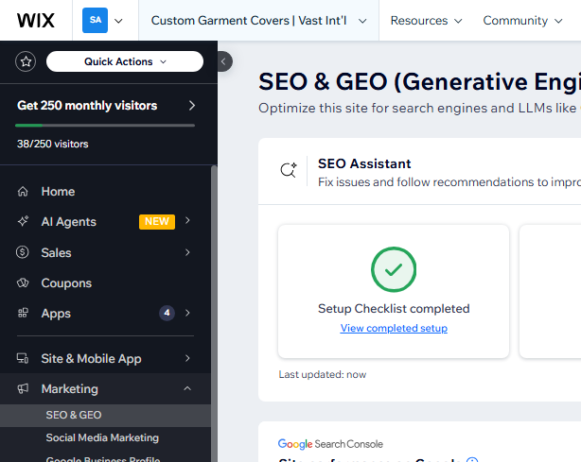
Task: Click the Sales dollar icon
Action: [22, 252]
